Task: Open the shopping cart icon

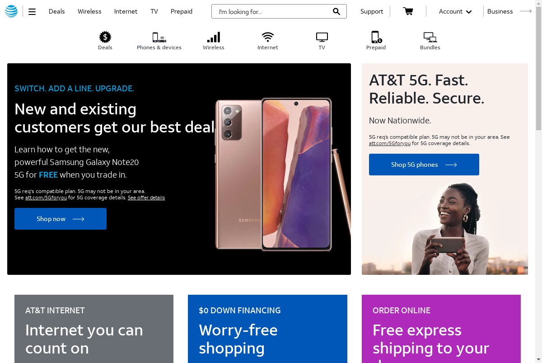Action: (x=408, y=11)
